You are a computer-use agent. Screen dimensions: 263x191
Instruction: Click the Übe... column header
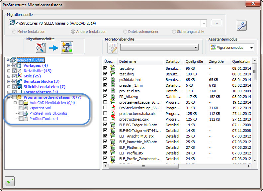(x=110, y=61)
